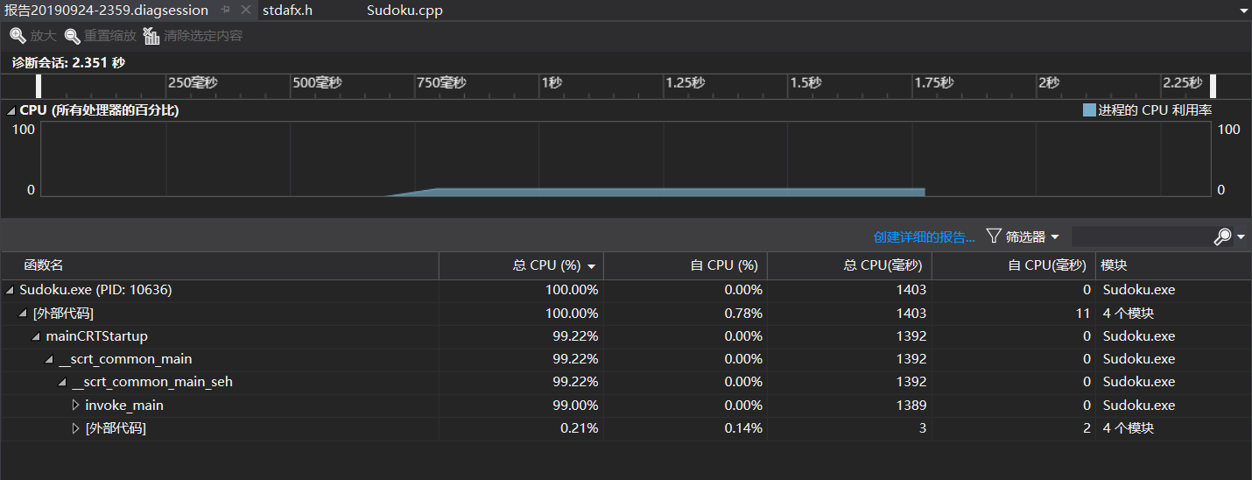This screenshot has width=1252, height=480.
Task: Click the 250毫秒 timeline ruler mark
Action: 193,83
